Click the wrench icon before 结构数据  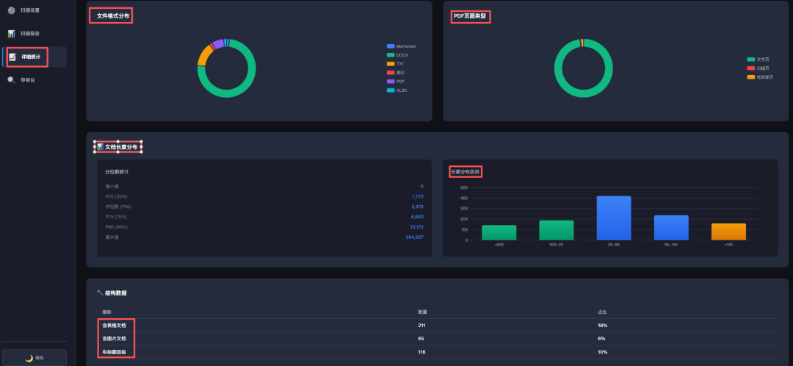pyautogui.click(x=100, y=293)
